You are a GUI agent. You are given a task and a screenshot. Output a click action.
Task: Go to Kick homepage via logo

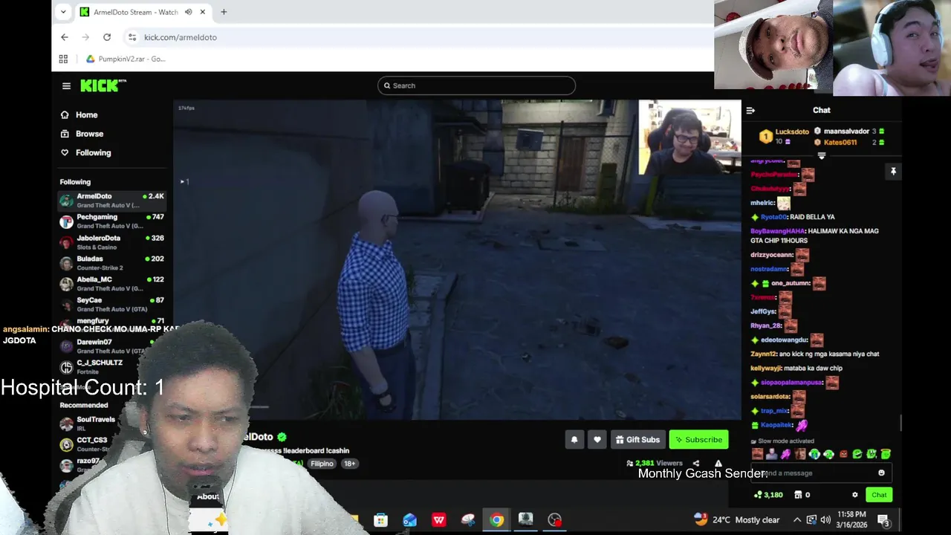103,85
